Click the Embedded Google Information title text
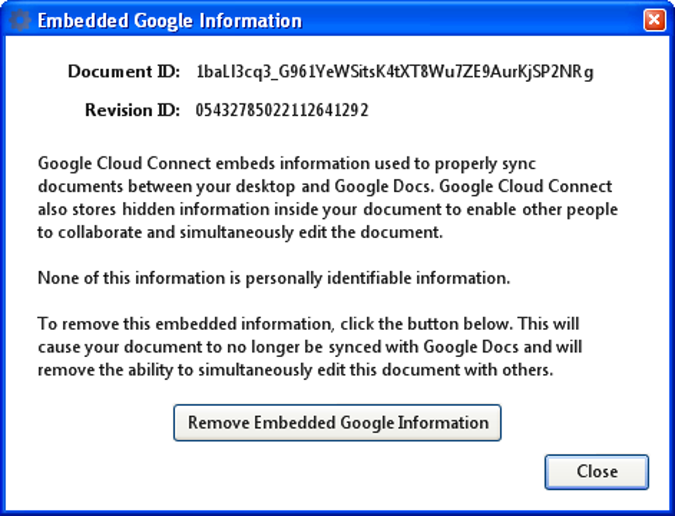This screenshot has width=675, height=516. coord(169,21)
